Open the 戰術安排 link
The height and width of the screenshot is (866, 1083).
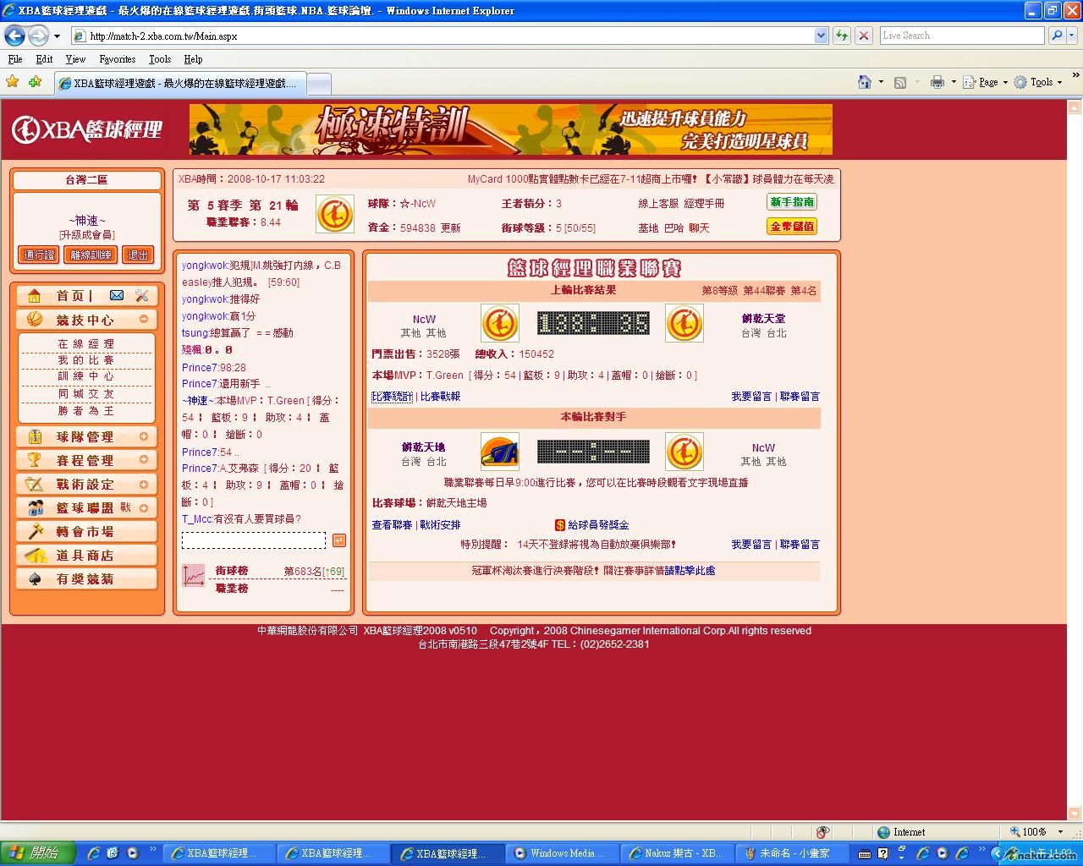441,525
